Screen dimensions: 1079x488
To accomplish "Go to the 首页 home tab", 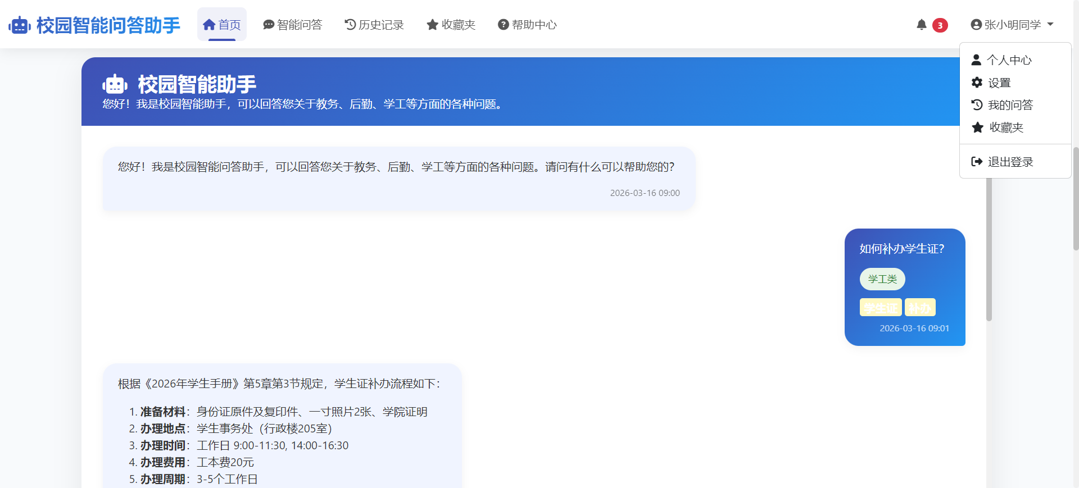I will pos(222,25).
